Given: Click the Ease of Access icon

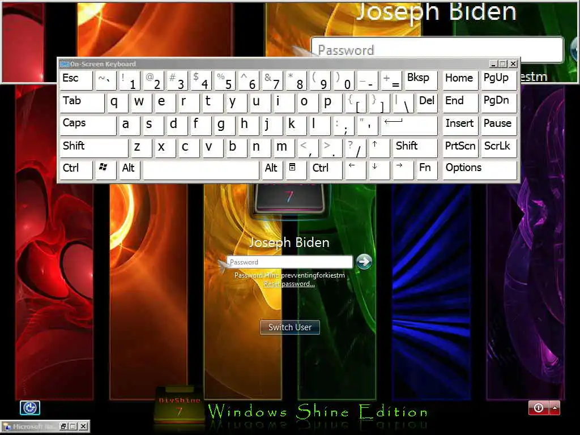Looking at the screenshot, I should click(x=30, y=408).
